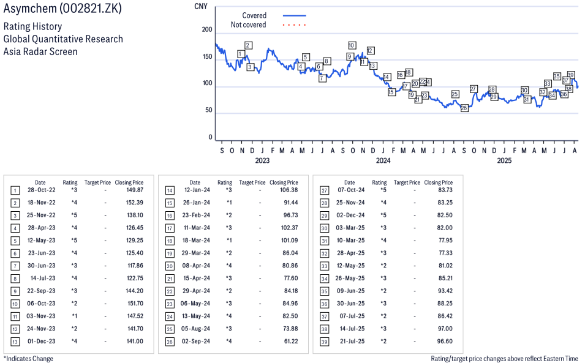Screen dimensions: 585x363
Task: Click the 50 value on y-axis
Action: coord(208,110)
